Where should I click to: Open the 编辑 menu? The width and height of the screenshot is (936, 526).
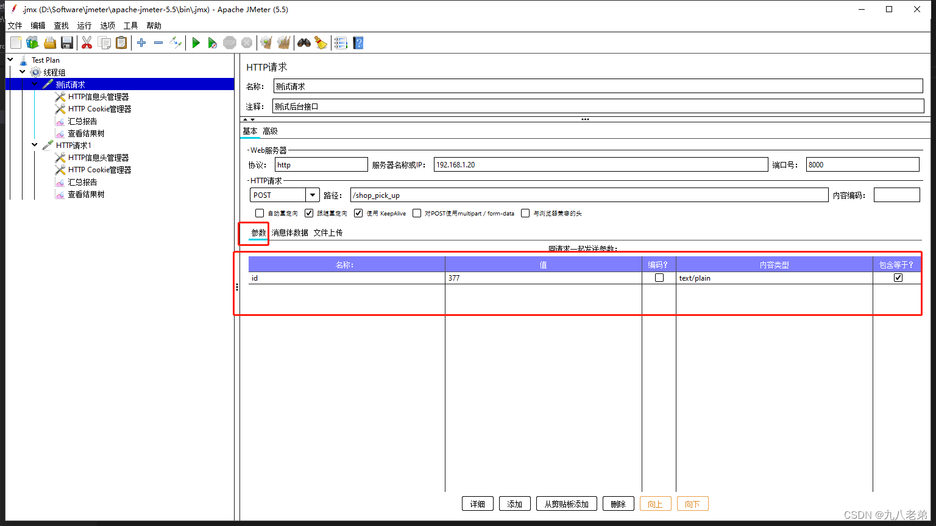(38, 26)
